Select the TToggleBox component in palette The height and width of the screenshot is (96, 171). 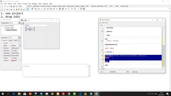coord(51,9)
